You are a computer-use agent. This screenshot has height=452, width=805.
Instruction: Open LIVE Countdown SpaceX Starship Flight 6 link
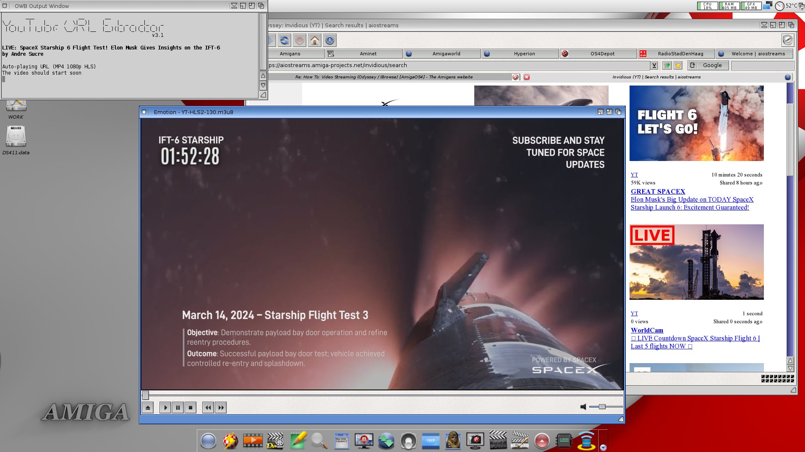click(x=695, y=342)
